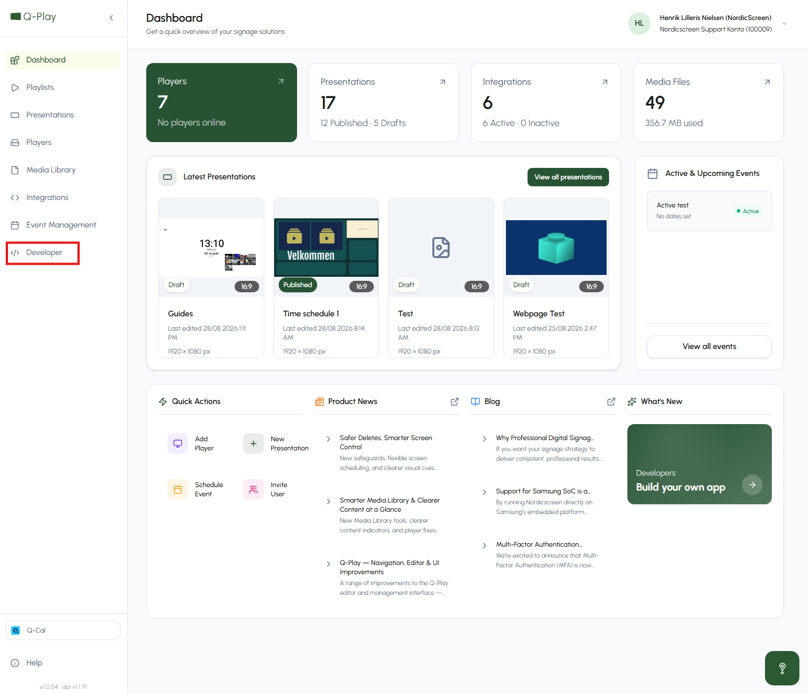Open the Media Files card arrow icon

pos(767,82)
